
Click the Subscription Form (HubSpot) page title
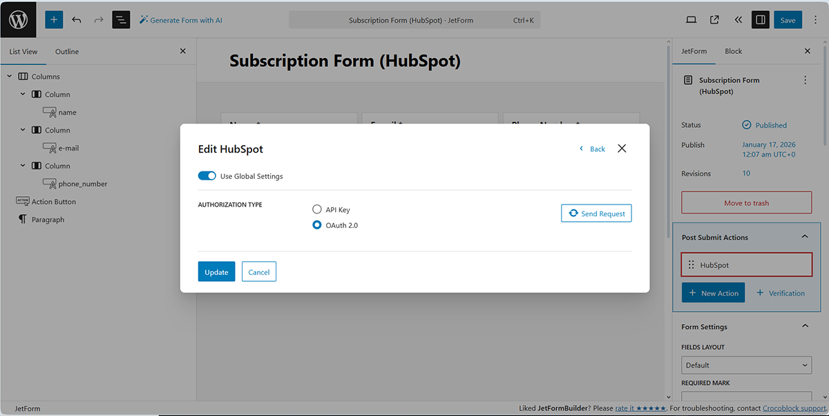pyautogui.click(x=345, y=61)
